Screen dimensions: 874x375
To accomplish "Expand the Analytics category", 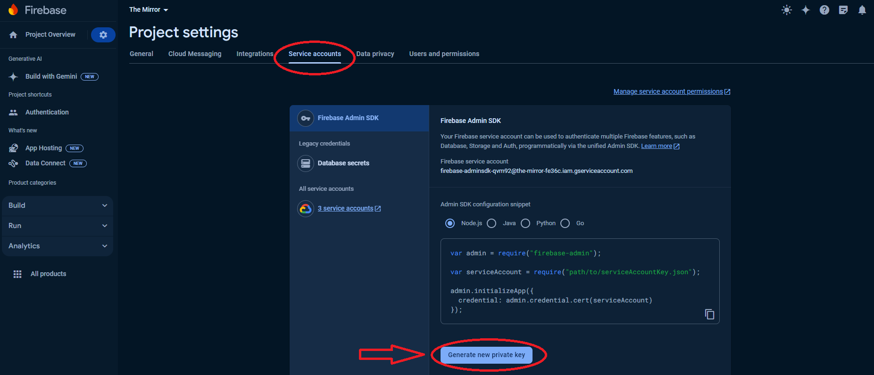I will coord(58,246).
